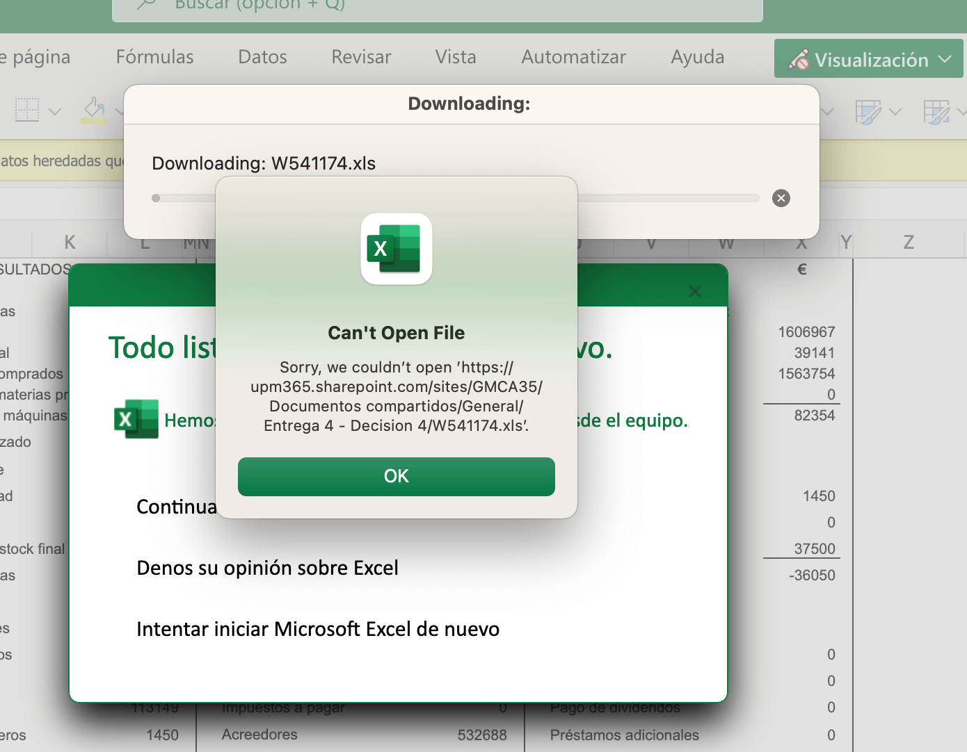Switch to the Vista tab
The image size is (967, 752).
456,57
